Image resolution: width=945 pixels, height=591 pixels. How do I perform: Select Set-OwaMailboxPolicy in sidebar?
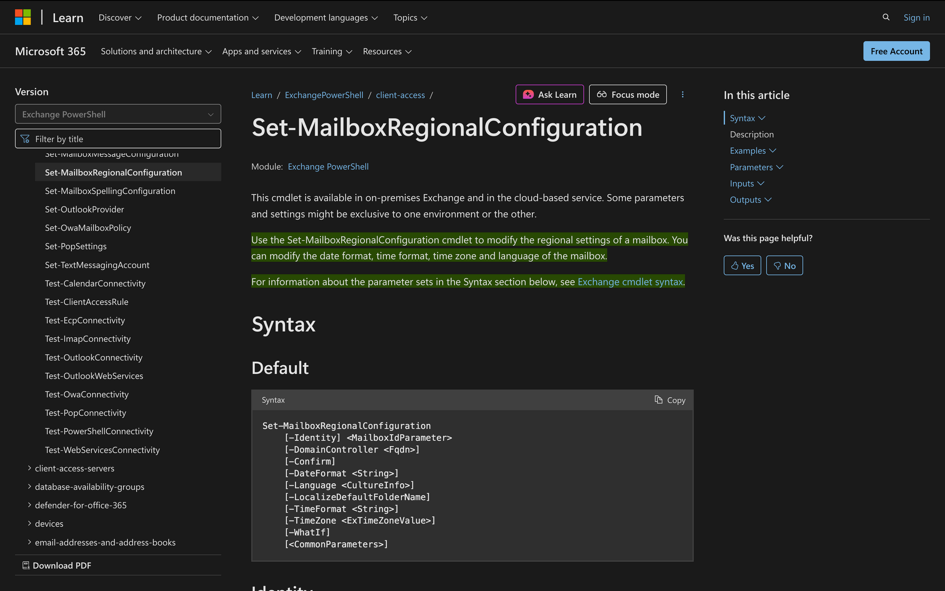(88, 228)
